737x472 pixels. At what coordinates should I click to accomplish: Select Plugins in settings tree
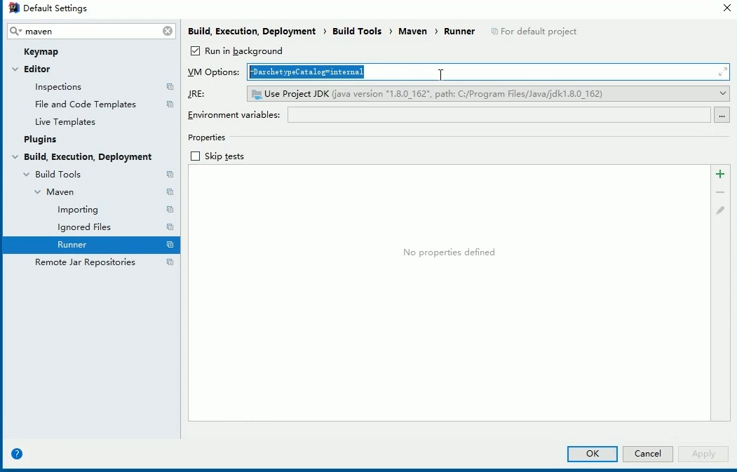coord(40,139)
